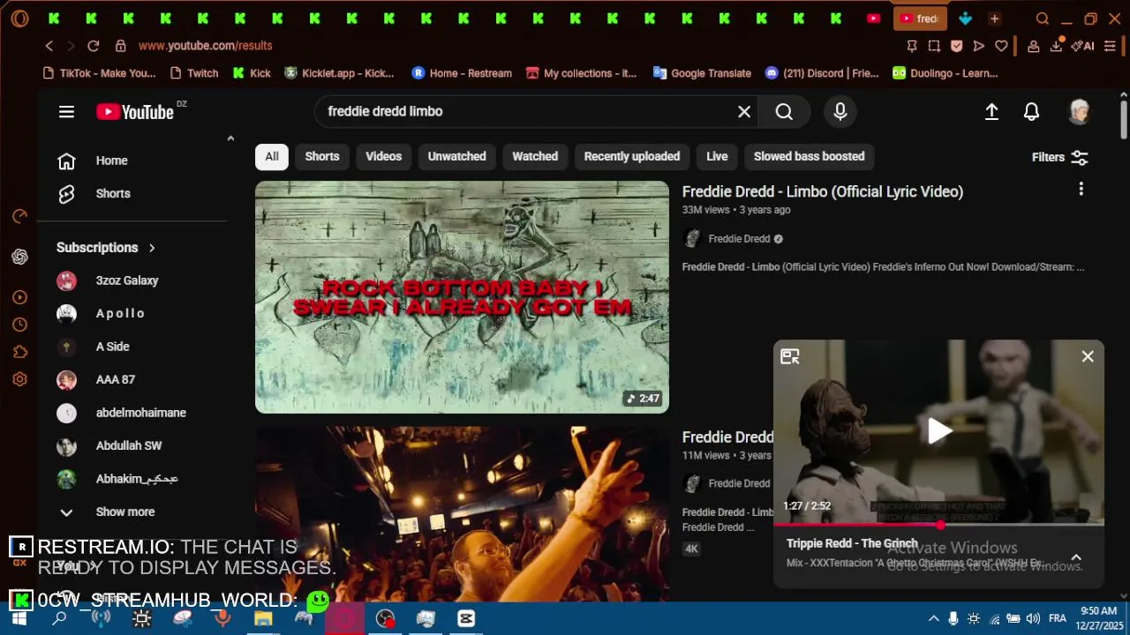Image resolution: width=1130 pixels, height=635 pixels.
Task: Open 3zoz Galaxy subscription
Action: click(127, 280)
